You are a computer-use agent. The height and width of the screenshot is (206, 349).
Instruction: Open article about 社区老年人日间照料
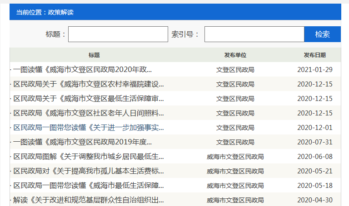[89, 113]
